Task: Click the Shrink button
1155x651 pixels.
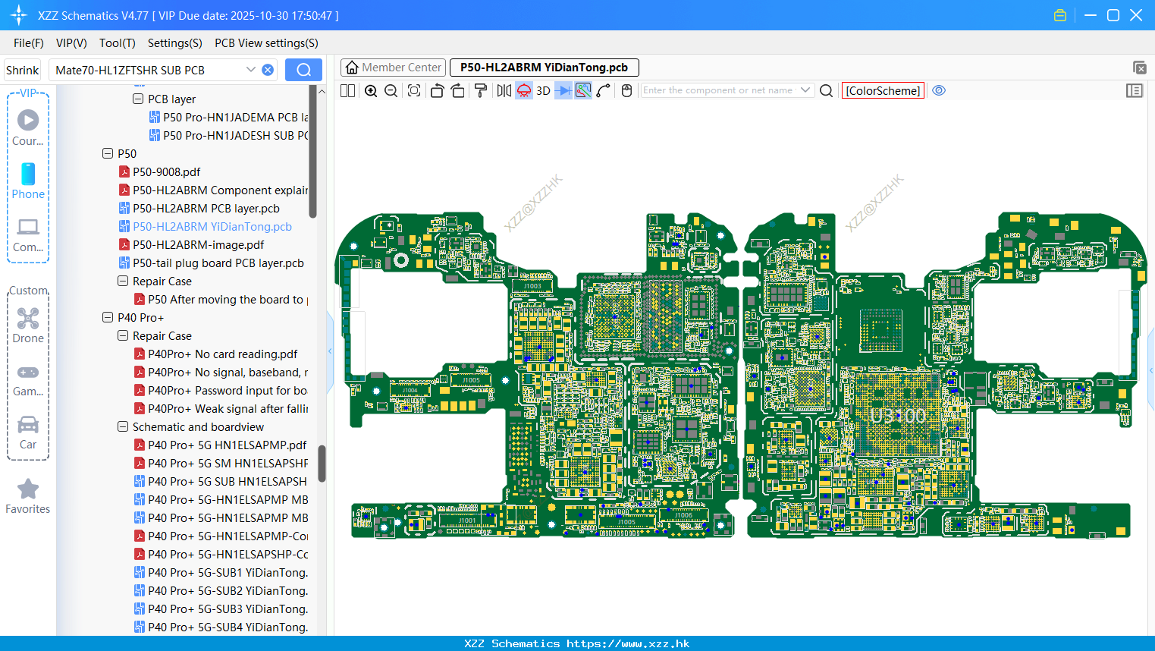Action: click(x=22, y=70)
